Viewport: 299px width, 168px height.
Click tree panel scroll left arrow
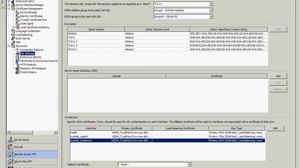9,132
